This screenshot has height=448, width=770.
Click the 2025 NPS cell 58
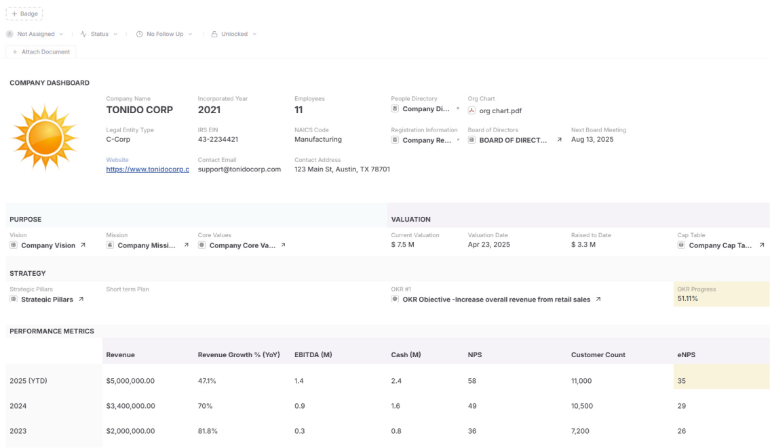tap(472, 381)
